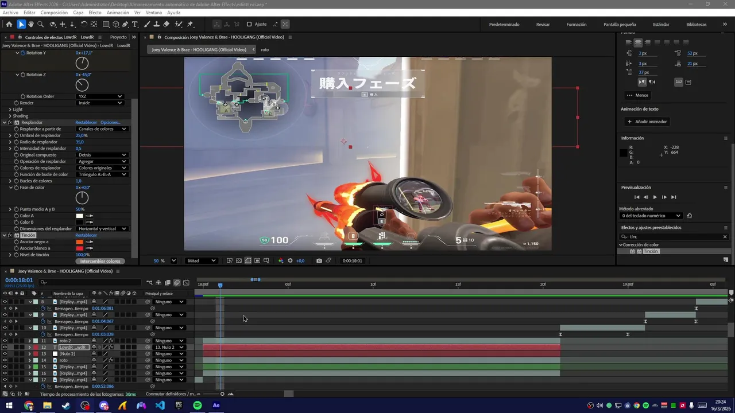Click the Color A white swatch

(x=79, y=216)
